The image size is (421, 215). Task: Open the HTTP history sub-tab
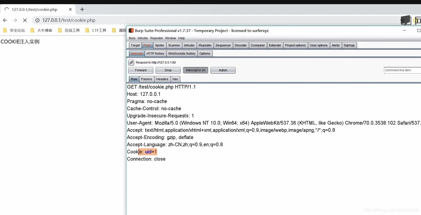(155, 54)
